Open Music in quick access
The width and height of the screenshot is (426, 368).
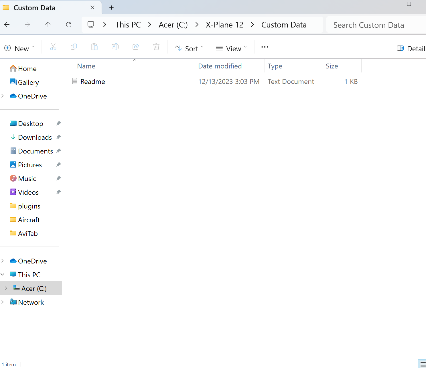pos(27,179)
